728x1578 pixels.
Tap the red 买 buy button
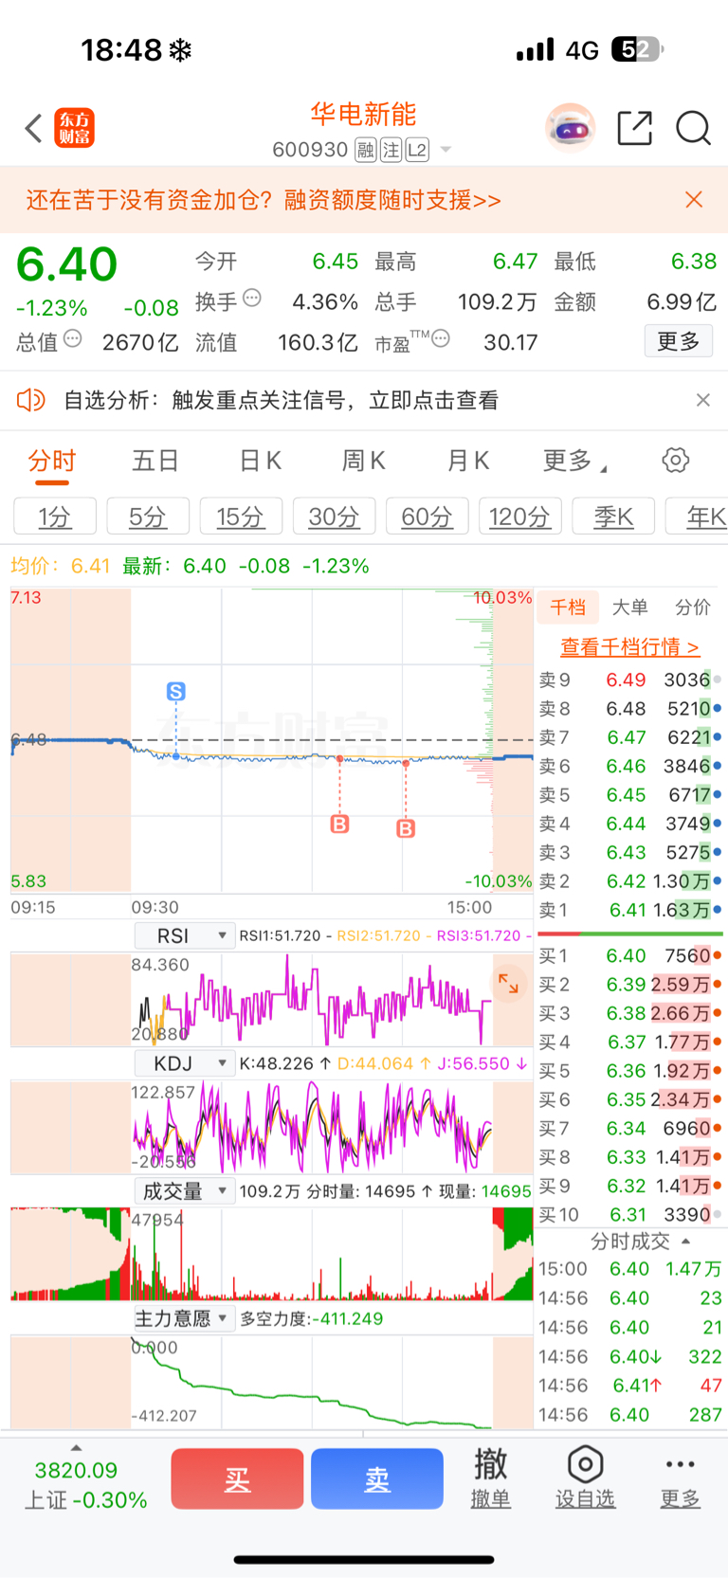(237, 1478)
